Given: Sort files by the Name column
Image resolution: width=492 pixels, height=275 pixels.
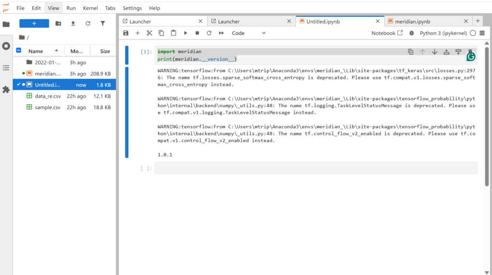Looking at the screenshot, I should pos(43,51).
